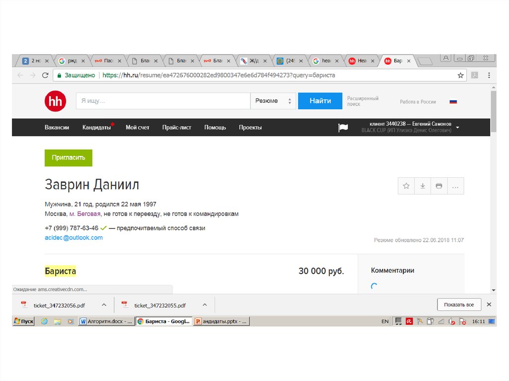
Task: Click the Работа в России link
Action: pyautogui.click(x=418, y=101)
